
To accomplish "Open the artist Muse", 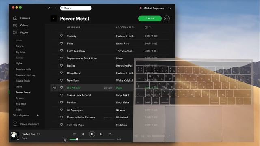I will [119, 58].
